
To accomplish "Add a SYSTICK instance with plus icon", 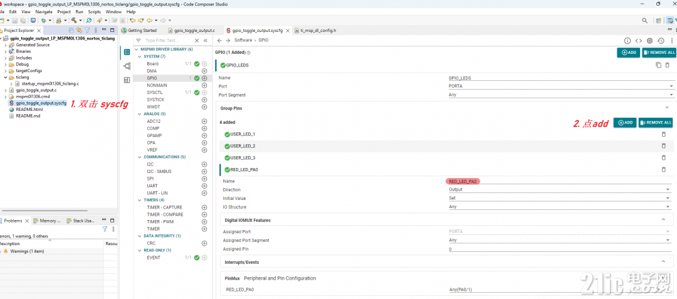I will 204,100.
